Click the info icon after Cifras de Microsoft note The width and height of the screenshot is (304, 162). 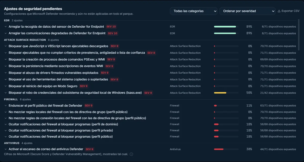coord(131,154)
